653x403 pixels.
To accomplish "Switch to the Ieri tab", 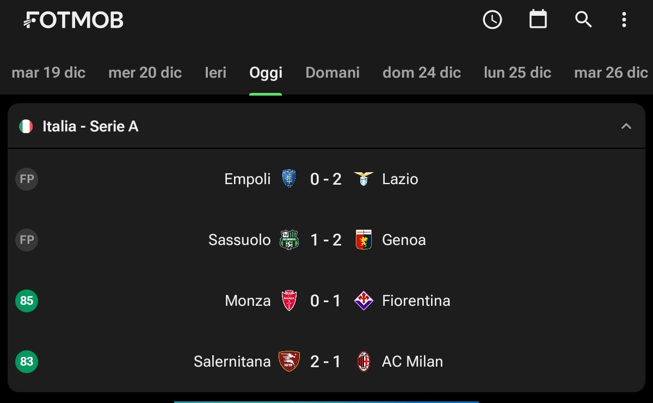I will (x=215, y=73).
